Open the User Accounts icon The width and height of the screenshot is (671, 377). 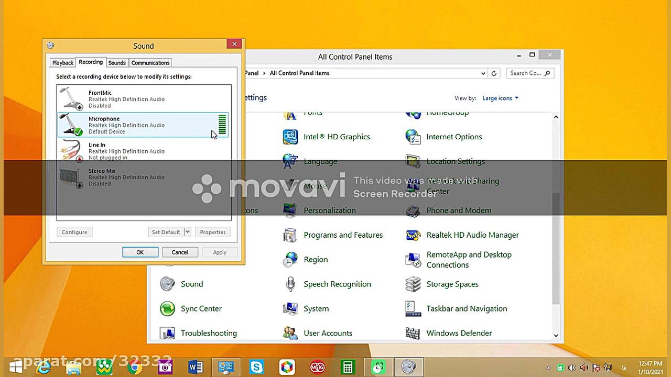tap(290, 333)
